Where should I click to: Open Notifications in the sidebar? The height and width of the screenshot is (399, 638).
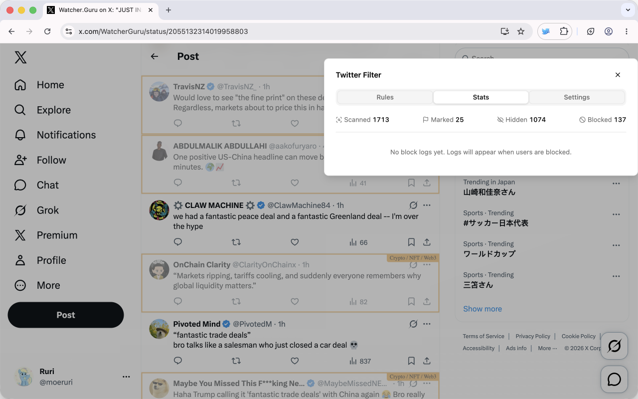(55, 135)
